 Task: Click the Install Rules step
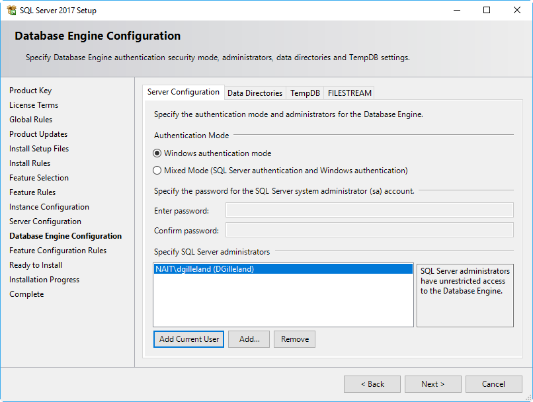tap(30, 163)
